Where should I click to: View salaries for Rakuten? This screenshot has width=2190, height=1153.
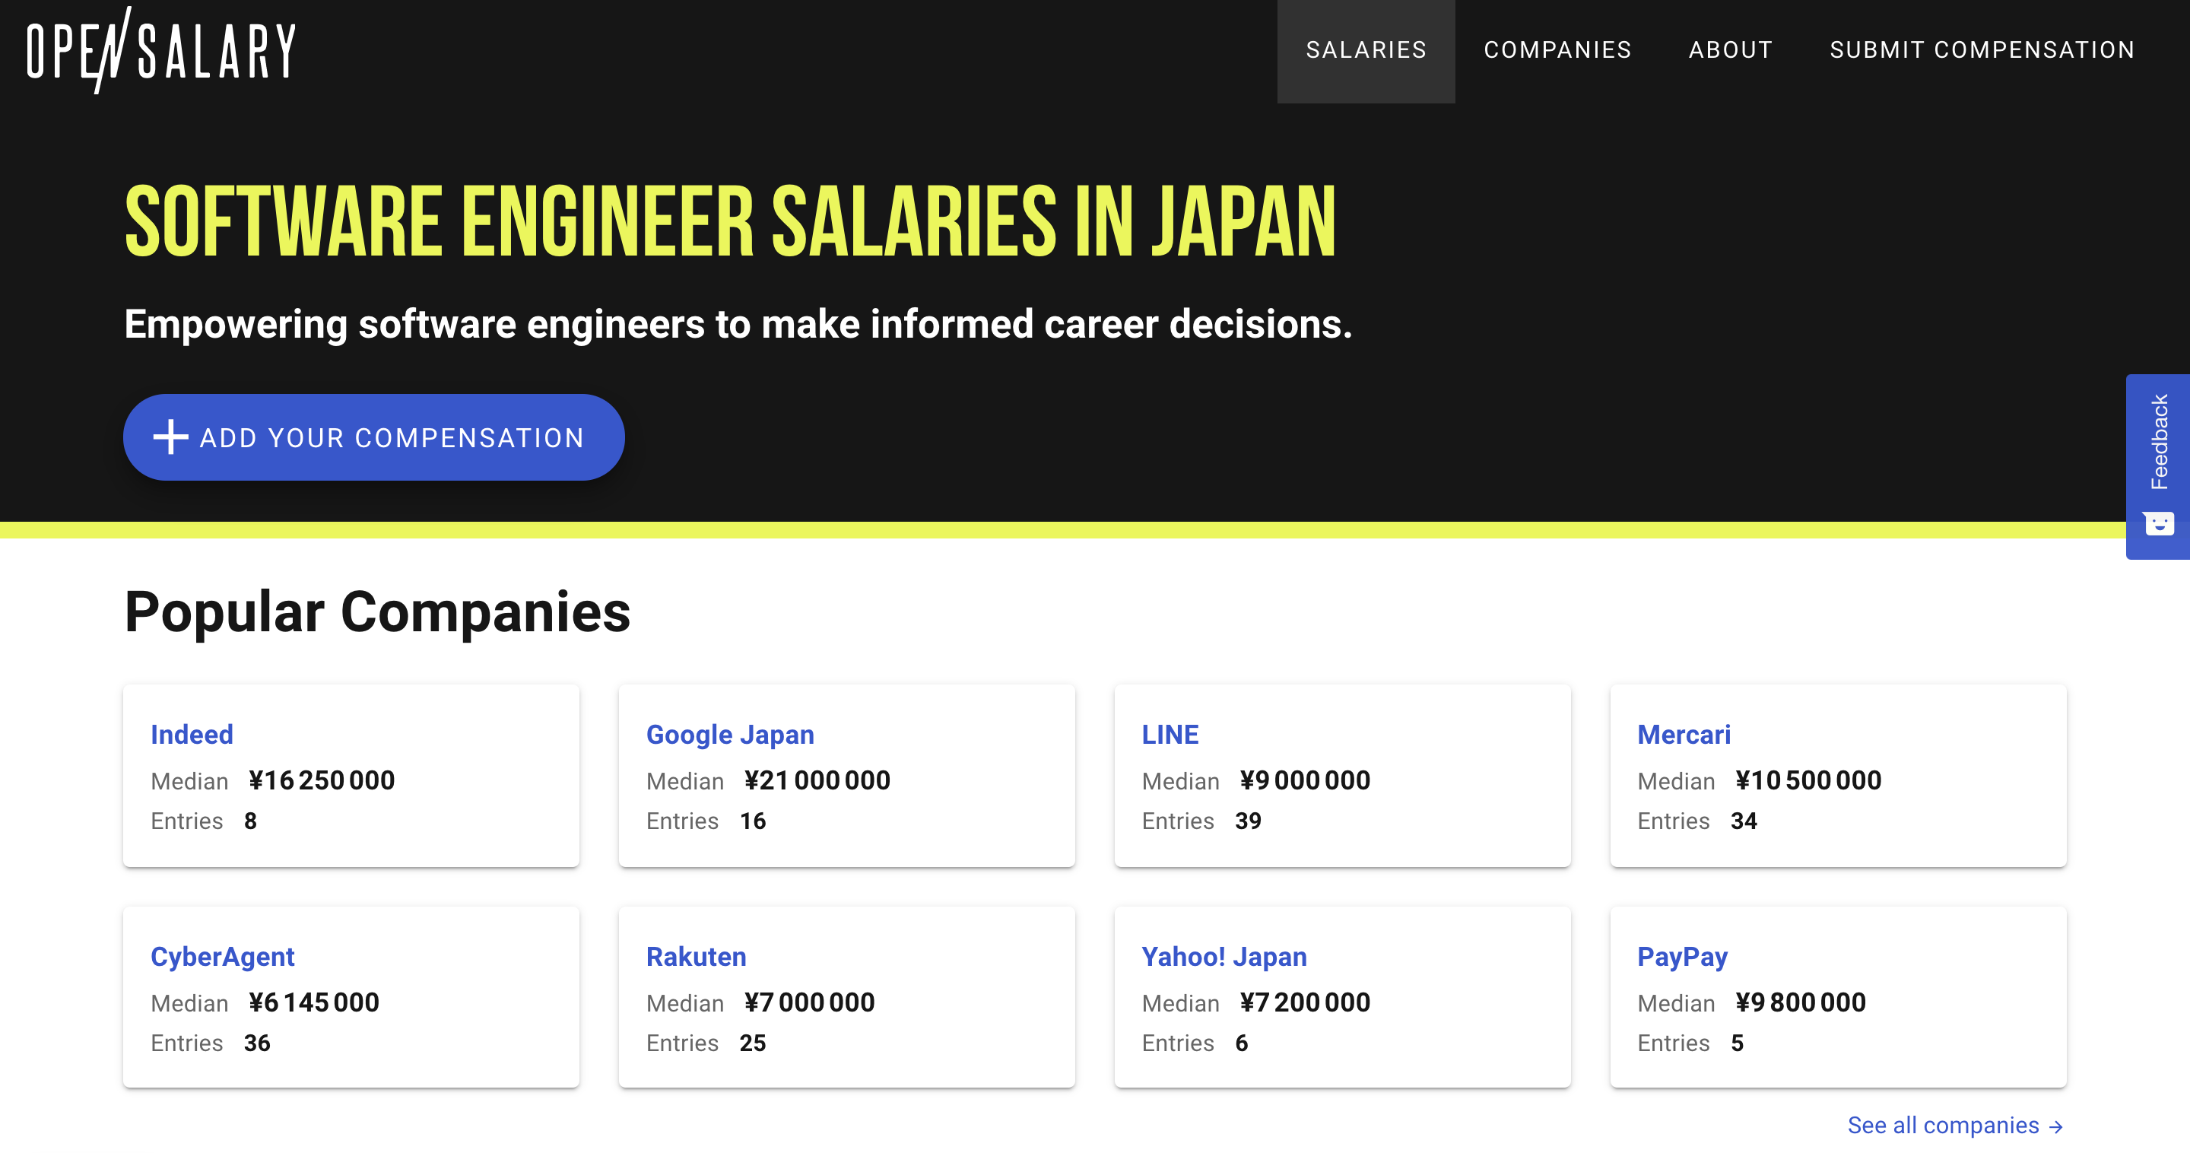coord(697,956)
